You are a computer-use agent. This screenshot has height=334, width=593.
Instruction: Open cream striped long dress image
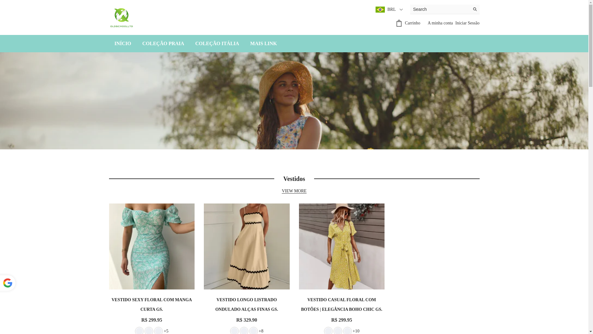(x=246, y=246)
